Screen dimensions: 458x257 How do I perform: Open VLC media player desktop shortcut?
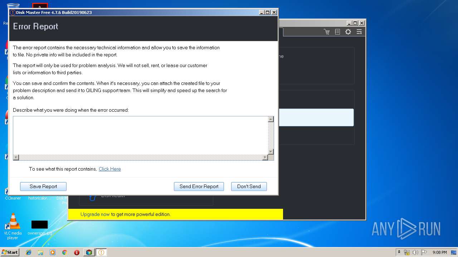click(x=13, y=226)
